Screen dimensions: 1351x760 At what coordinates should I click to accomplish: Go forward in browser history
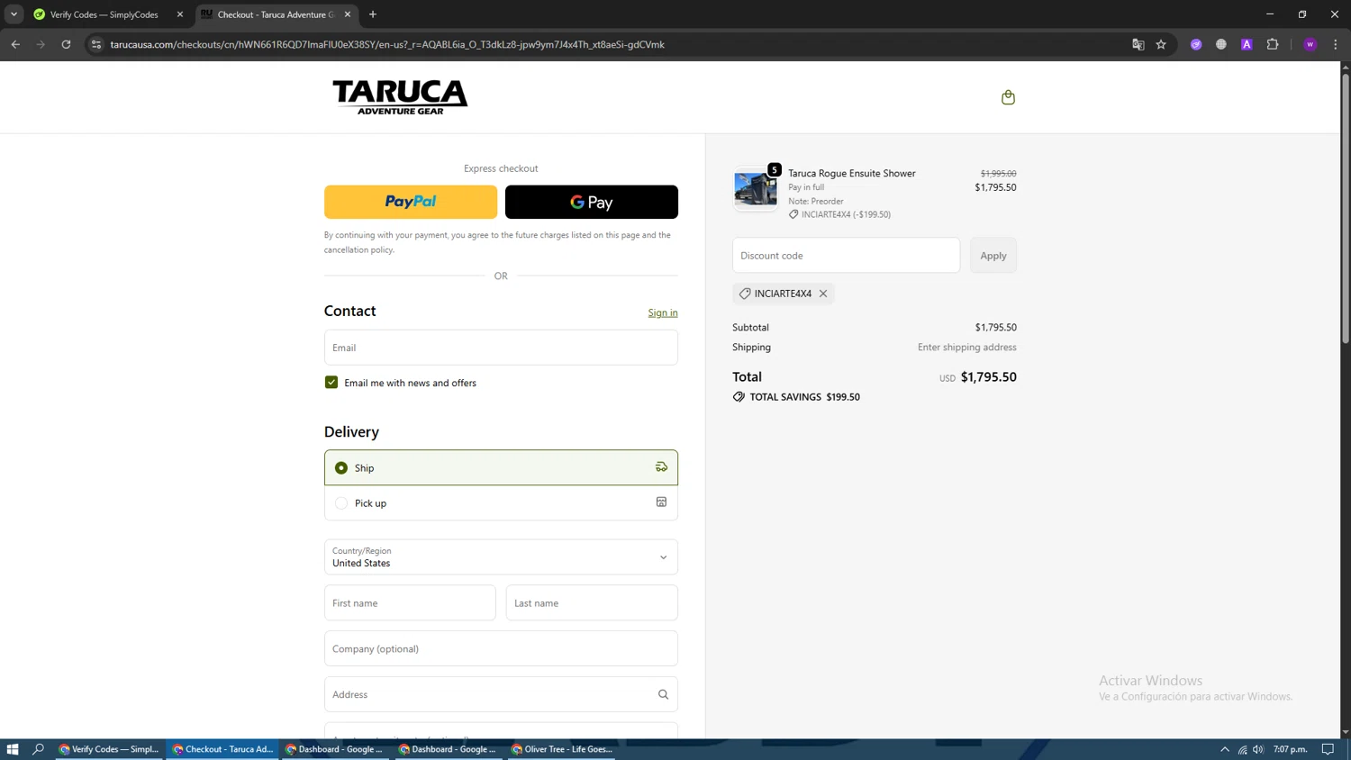click(x=41, y=44)
